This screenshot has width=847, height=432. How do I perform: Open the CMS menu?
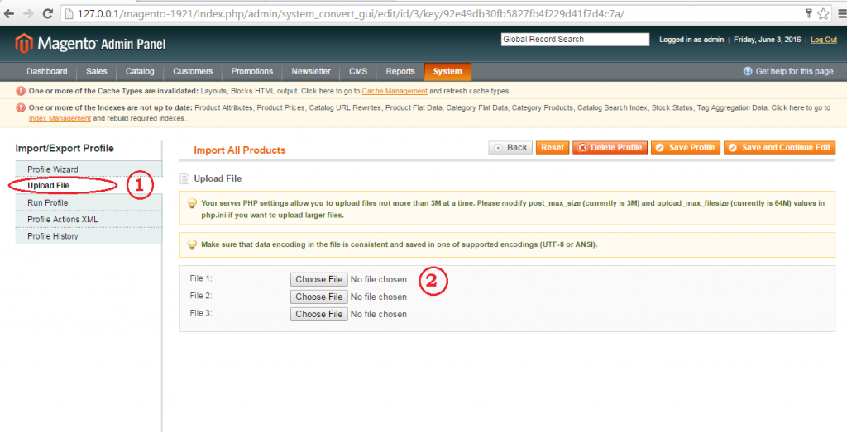tap(358, 71)
